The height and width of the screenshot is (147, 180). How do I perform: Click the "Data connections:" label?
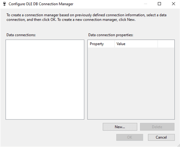click(x=21, y=35)
